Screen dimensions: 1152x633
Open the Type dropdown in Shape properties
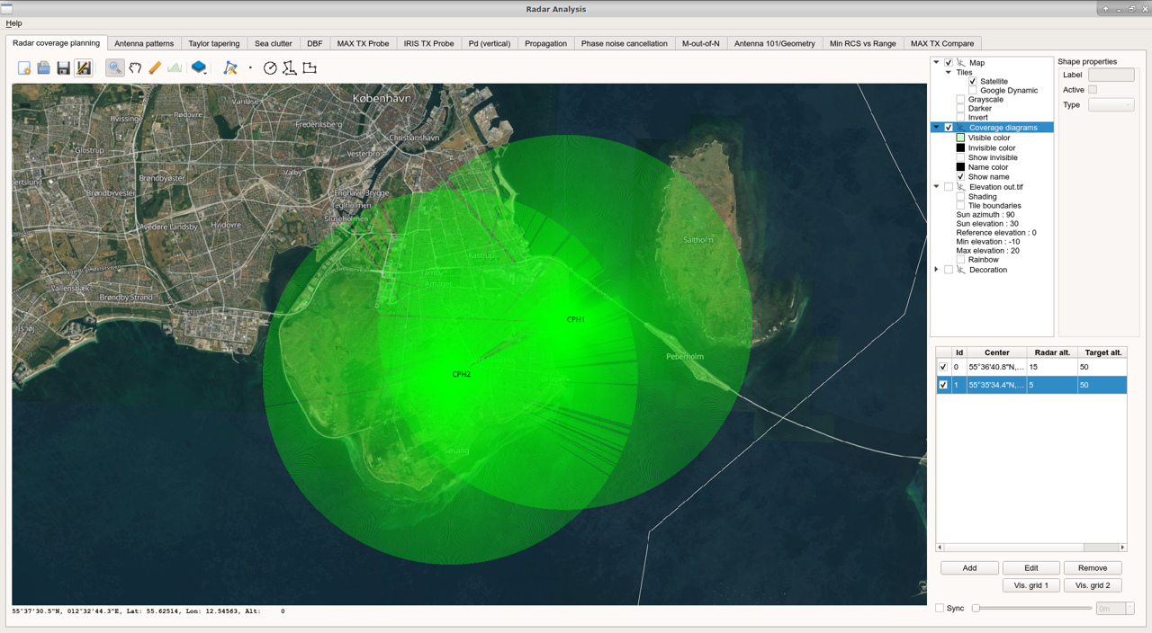(1111, 104)
